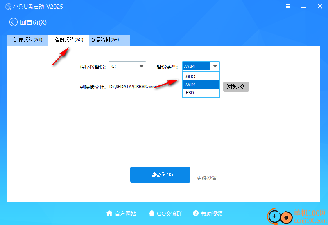The image size is (328, 225).
Task: Minimize the window
Action: pyautogui.click(x=304, y=7)
